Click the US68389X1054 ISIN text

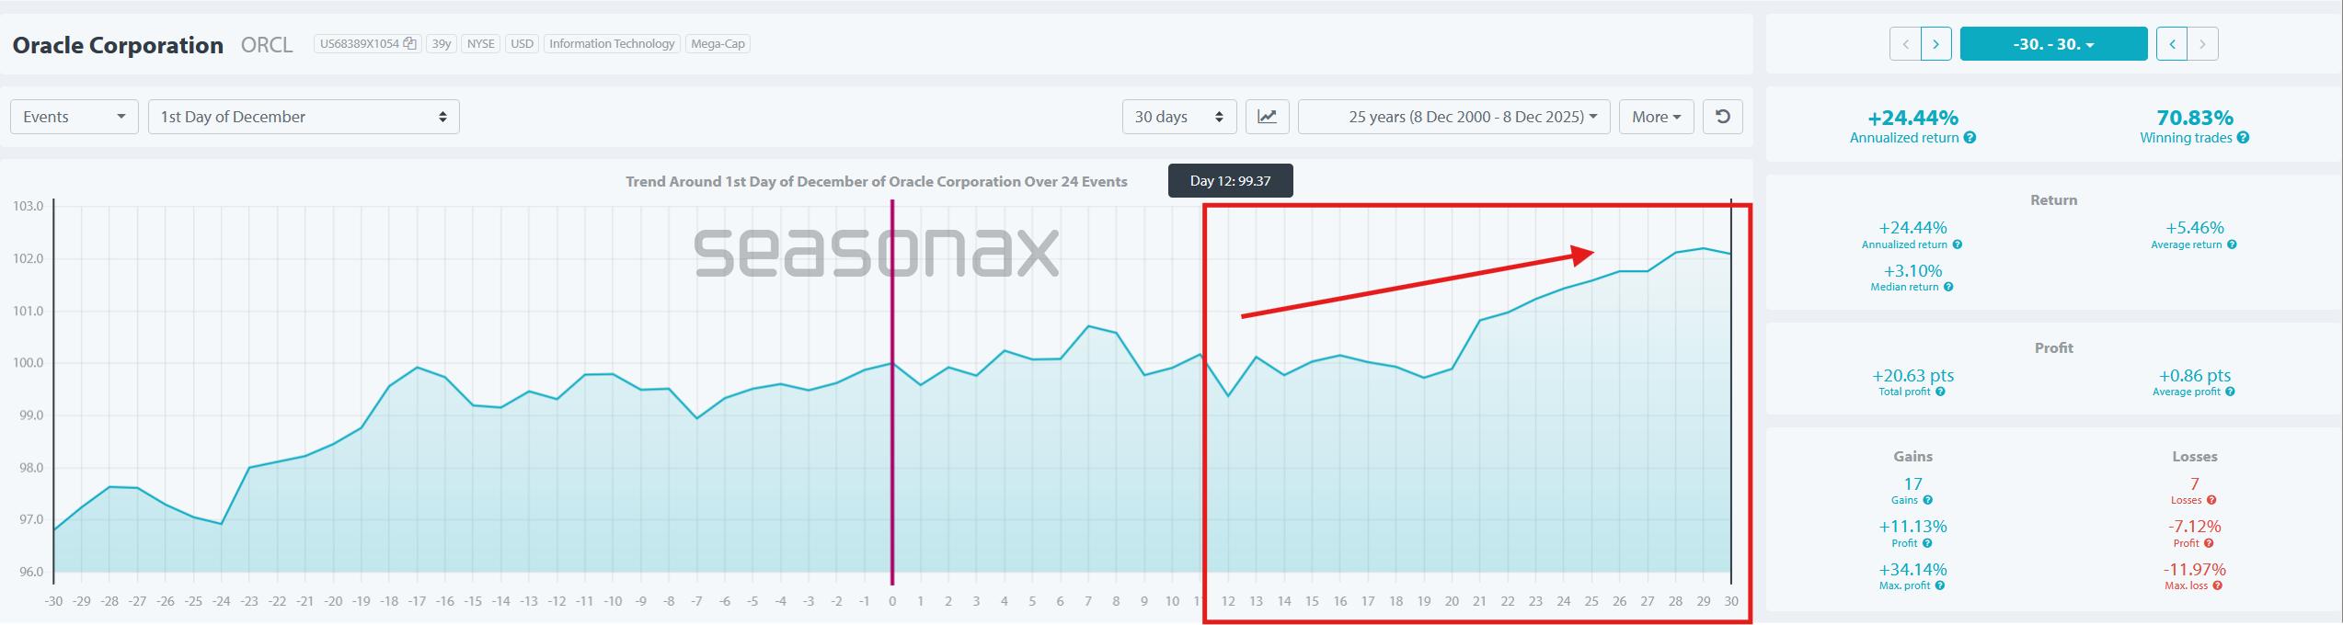coord(360,44)
